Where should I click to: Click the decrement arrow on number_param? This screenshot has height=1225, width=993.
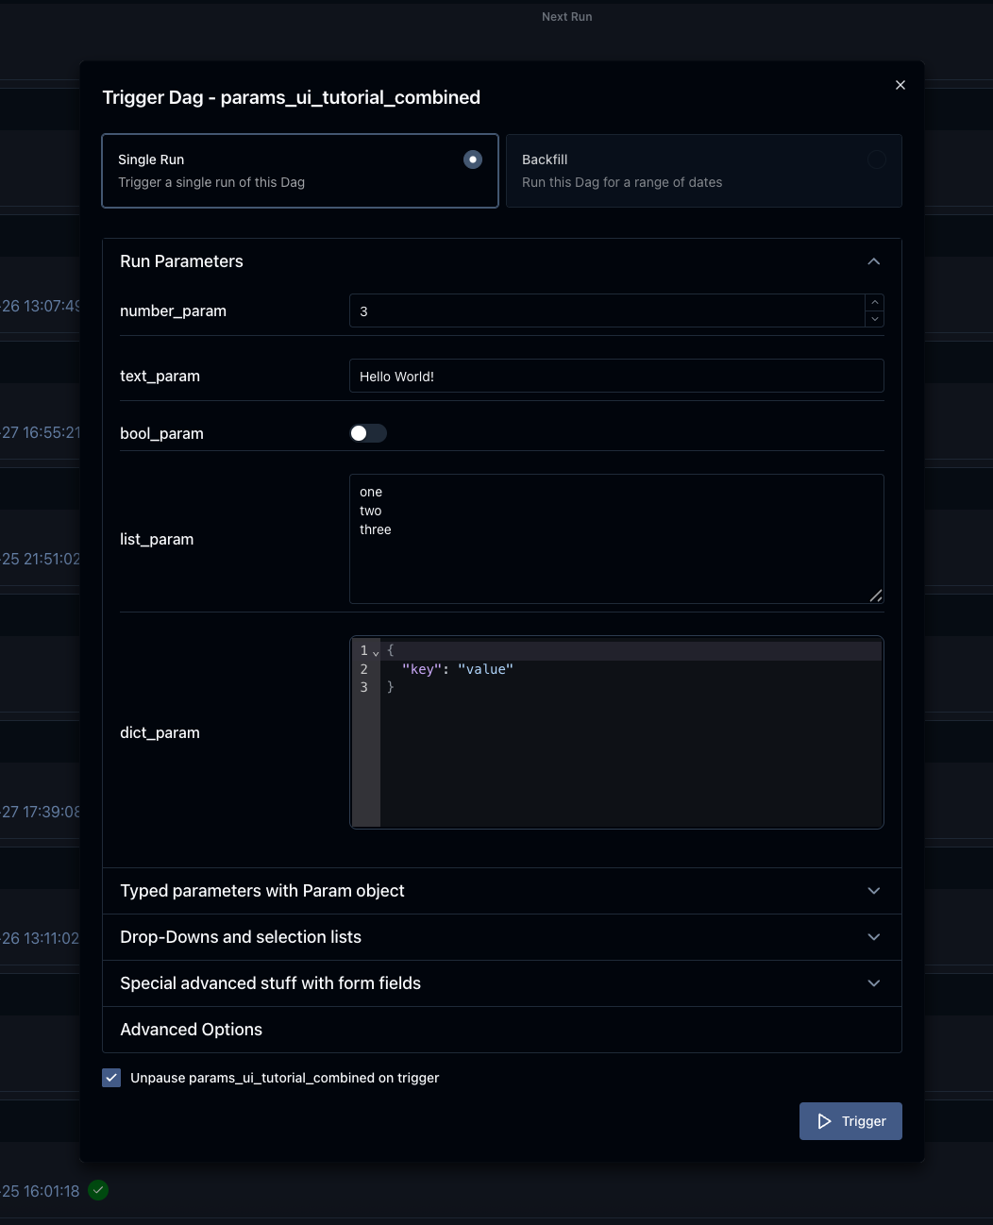coord(874,318)
